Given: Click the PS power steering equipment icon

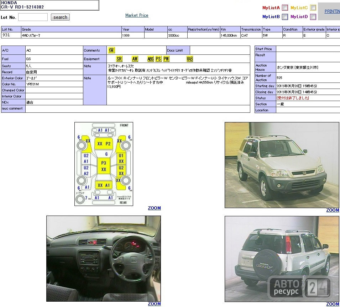Looking at the screenshot, I should (x=158, y=59).
